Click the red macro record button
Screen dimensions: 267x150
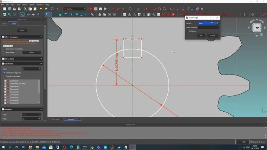pos(91,9)
